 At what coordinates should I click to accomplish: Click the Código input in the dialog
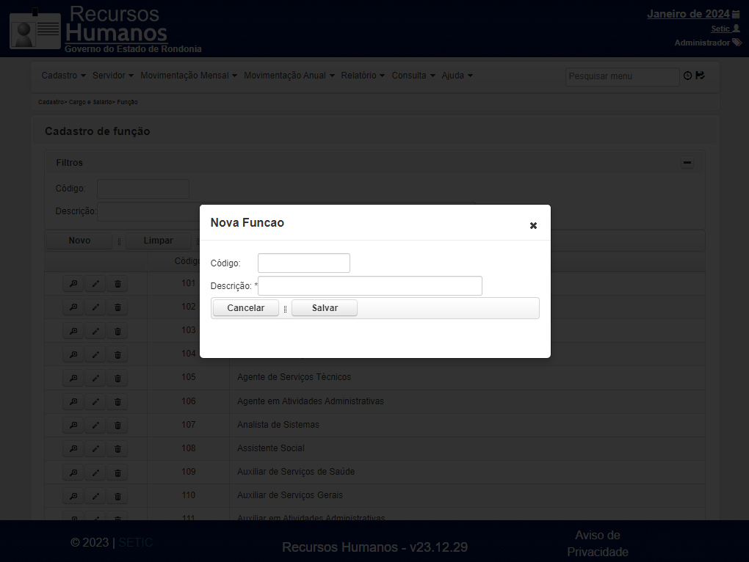(x=304, y=263)
